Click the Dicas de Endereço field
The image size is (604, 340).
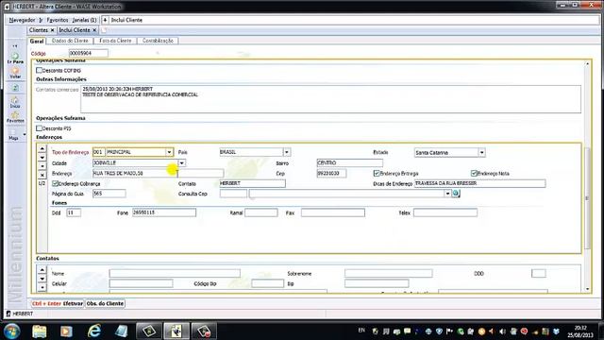coord(479,183)
